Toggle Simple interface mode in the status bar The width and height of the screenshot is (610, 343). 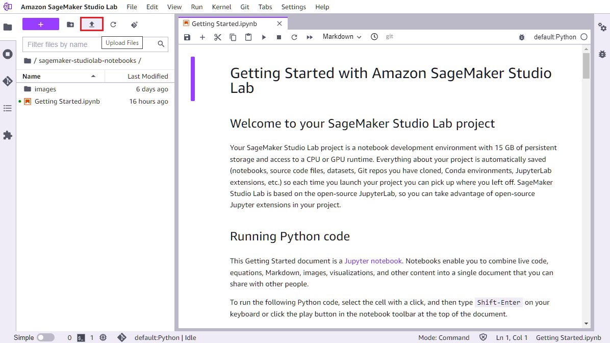(x=45, y=337)
